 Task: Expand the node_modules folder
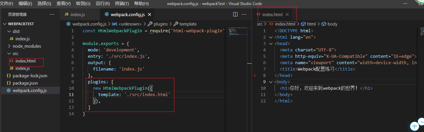click(9, 46)
